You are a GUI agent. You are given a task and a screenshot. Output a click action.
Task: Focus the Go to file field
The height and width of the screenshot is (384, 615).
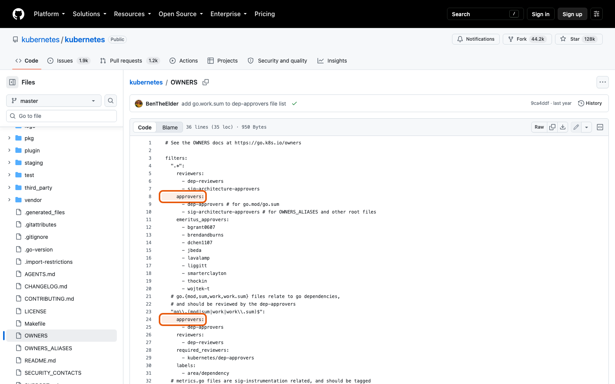61,116
